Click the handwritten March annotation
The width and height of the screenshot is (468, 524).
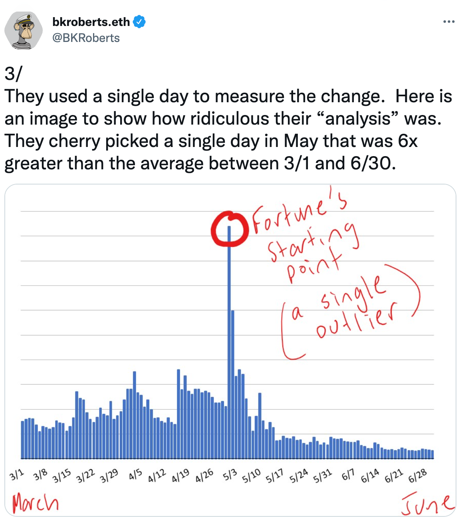[35, 502]
